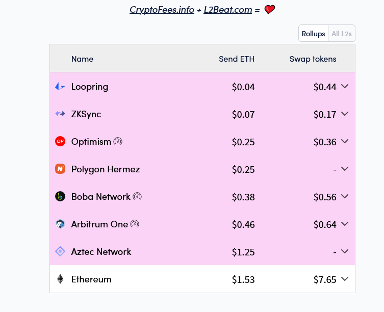
Task: Click the orange Polygon Hermez logo
Action: coord(60,169)
